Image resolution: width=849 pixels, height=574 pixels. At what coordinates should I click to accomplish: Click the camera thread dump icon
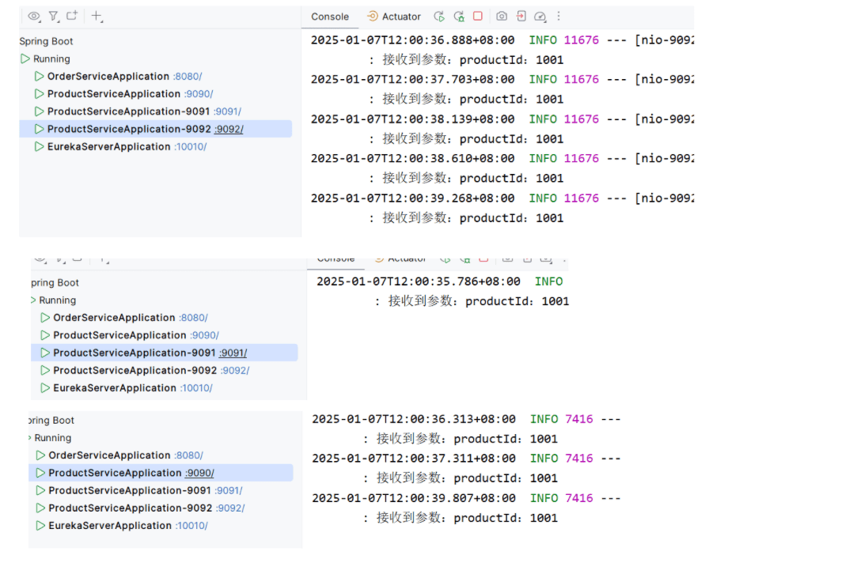[x=502, y=17]
